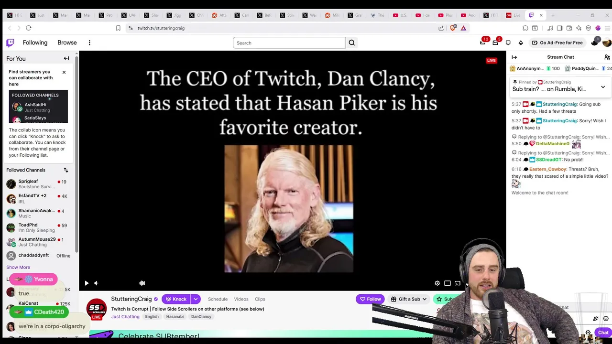This screenshot has width=612, height=344.
Task: Open the browser playlist music-note icon
Action: [x=551, y=28]
